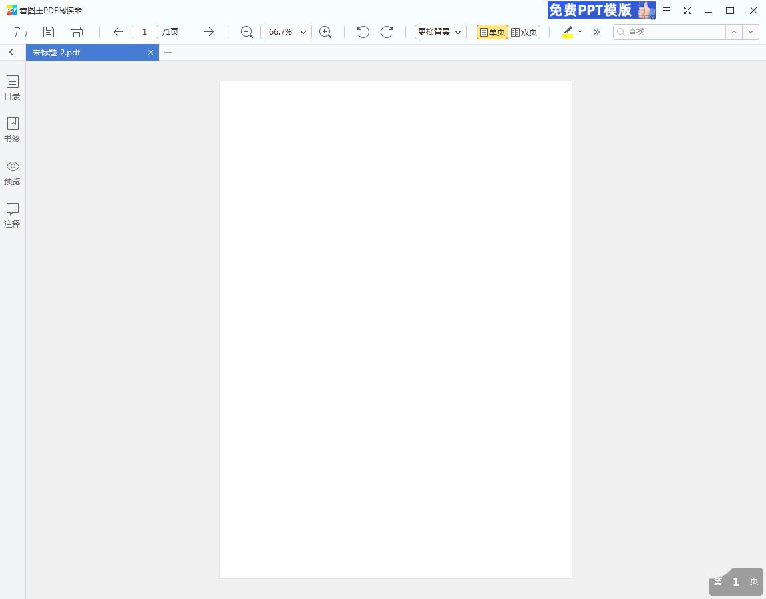Collapse the left sidebar panel
Viewport: 766px width, 599px height.
pos(12,53)
